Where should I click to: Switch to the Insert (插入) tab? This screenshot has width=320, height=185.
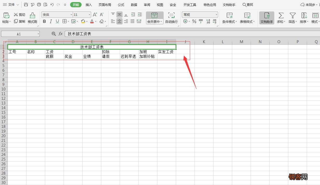[89, 5]
